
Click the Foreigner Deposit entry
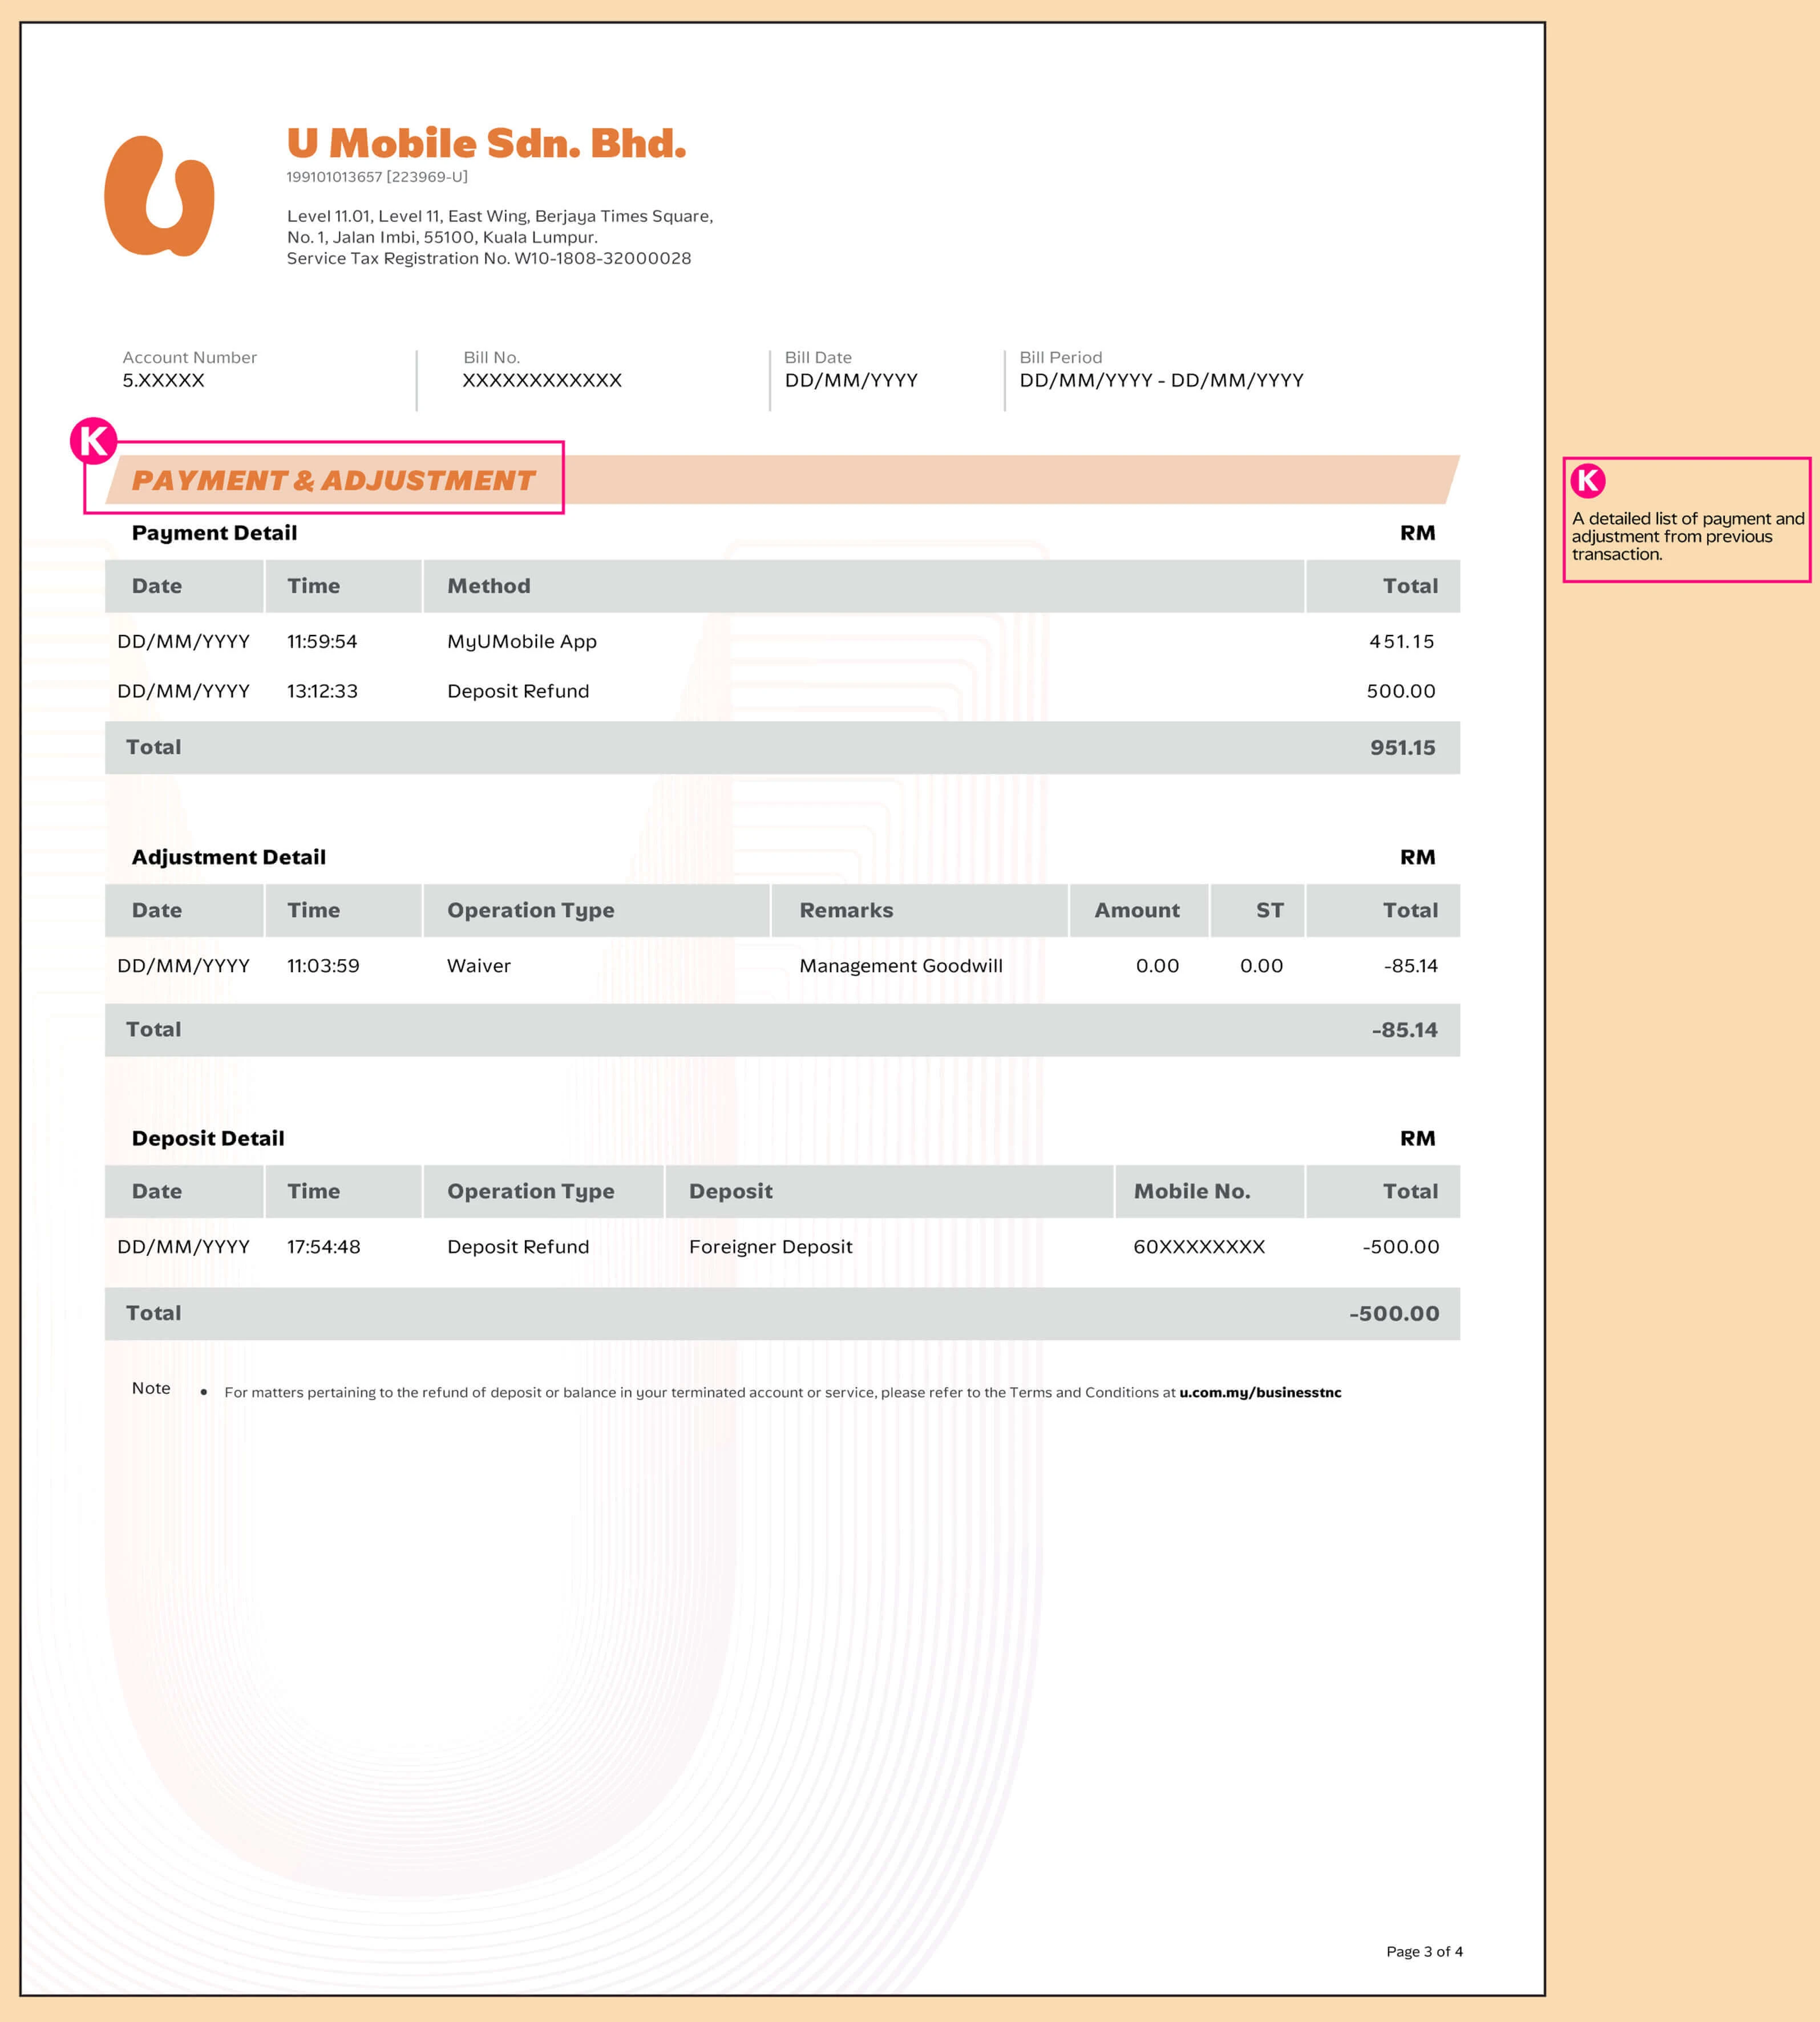click(x=770, y=1246)
